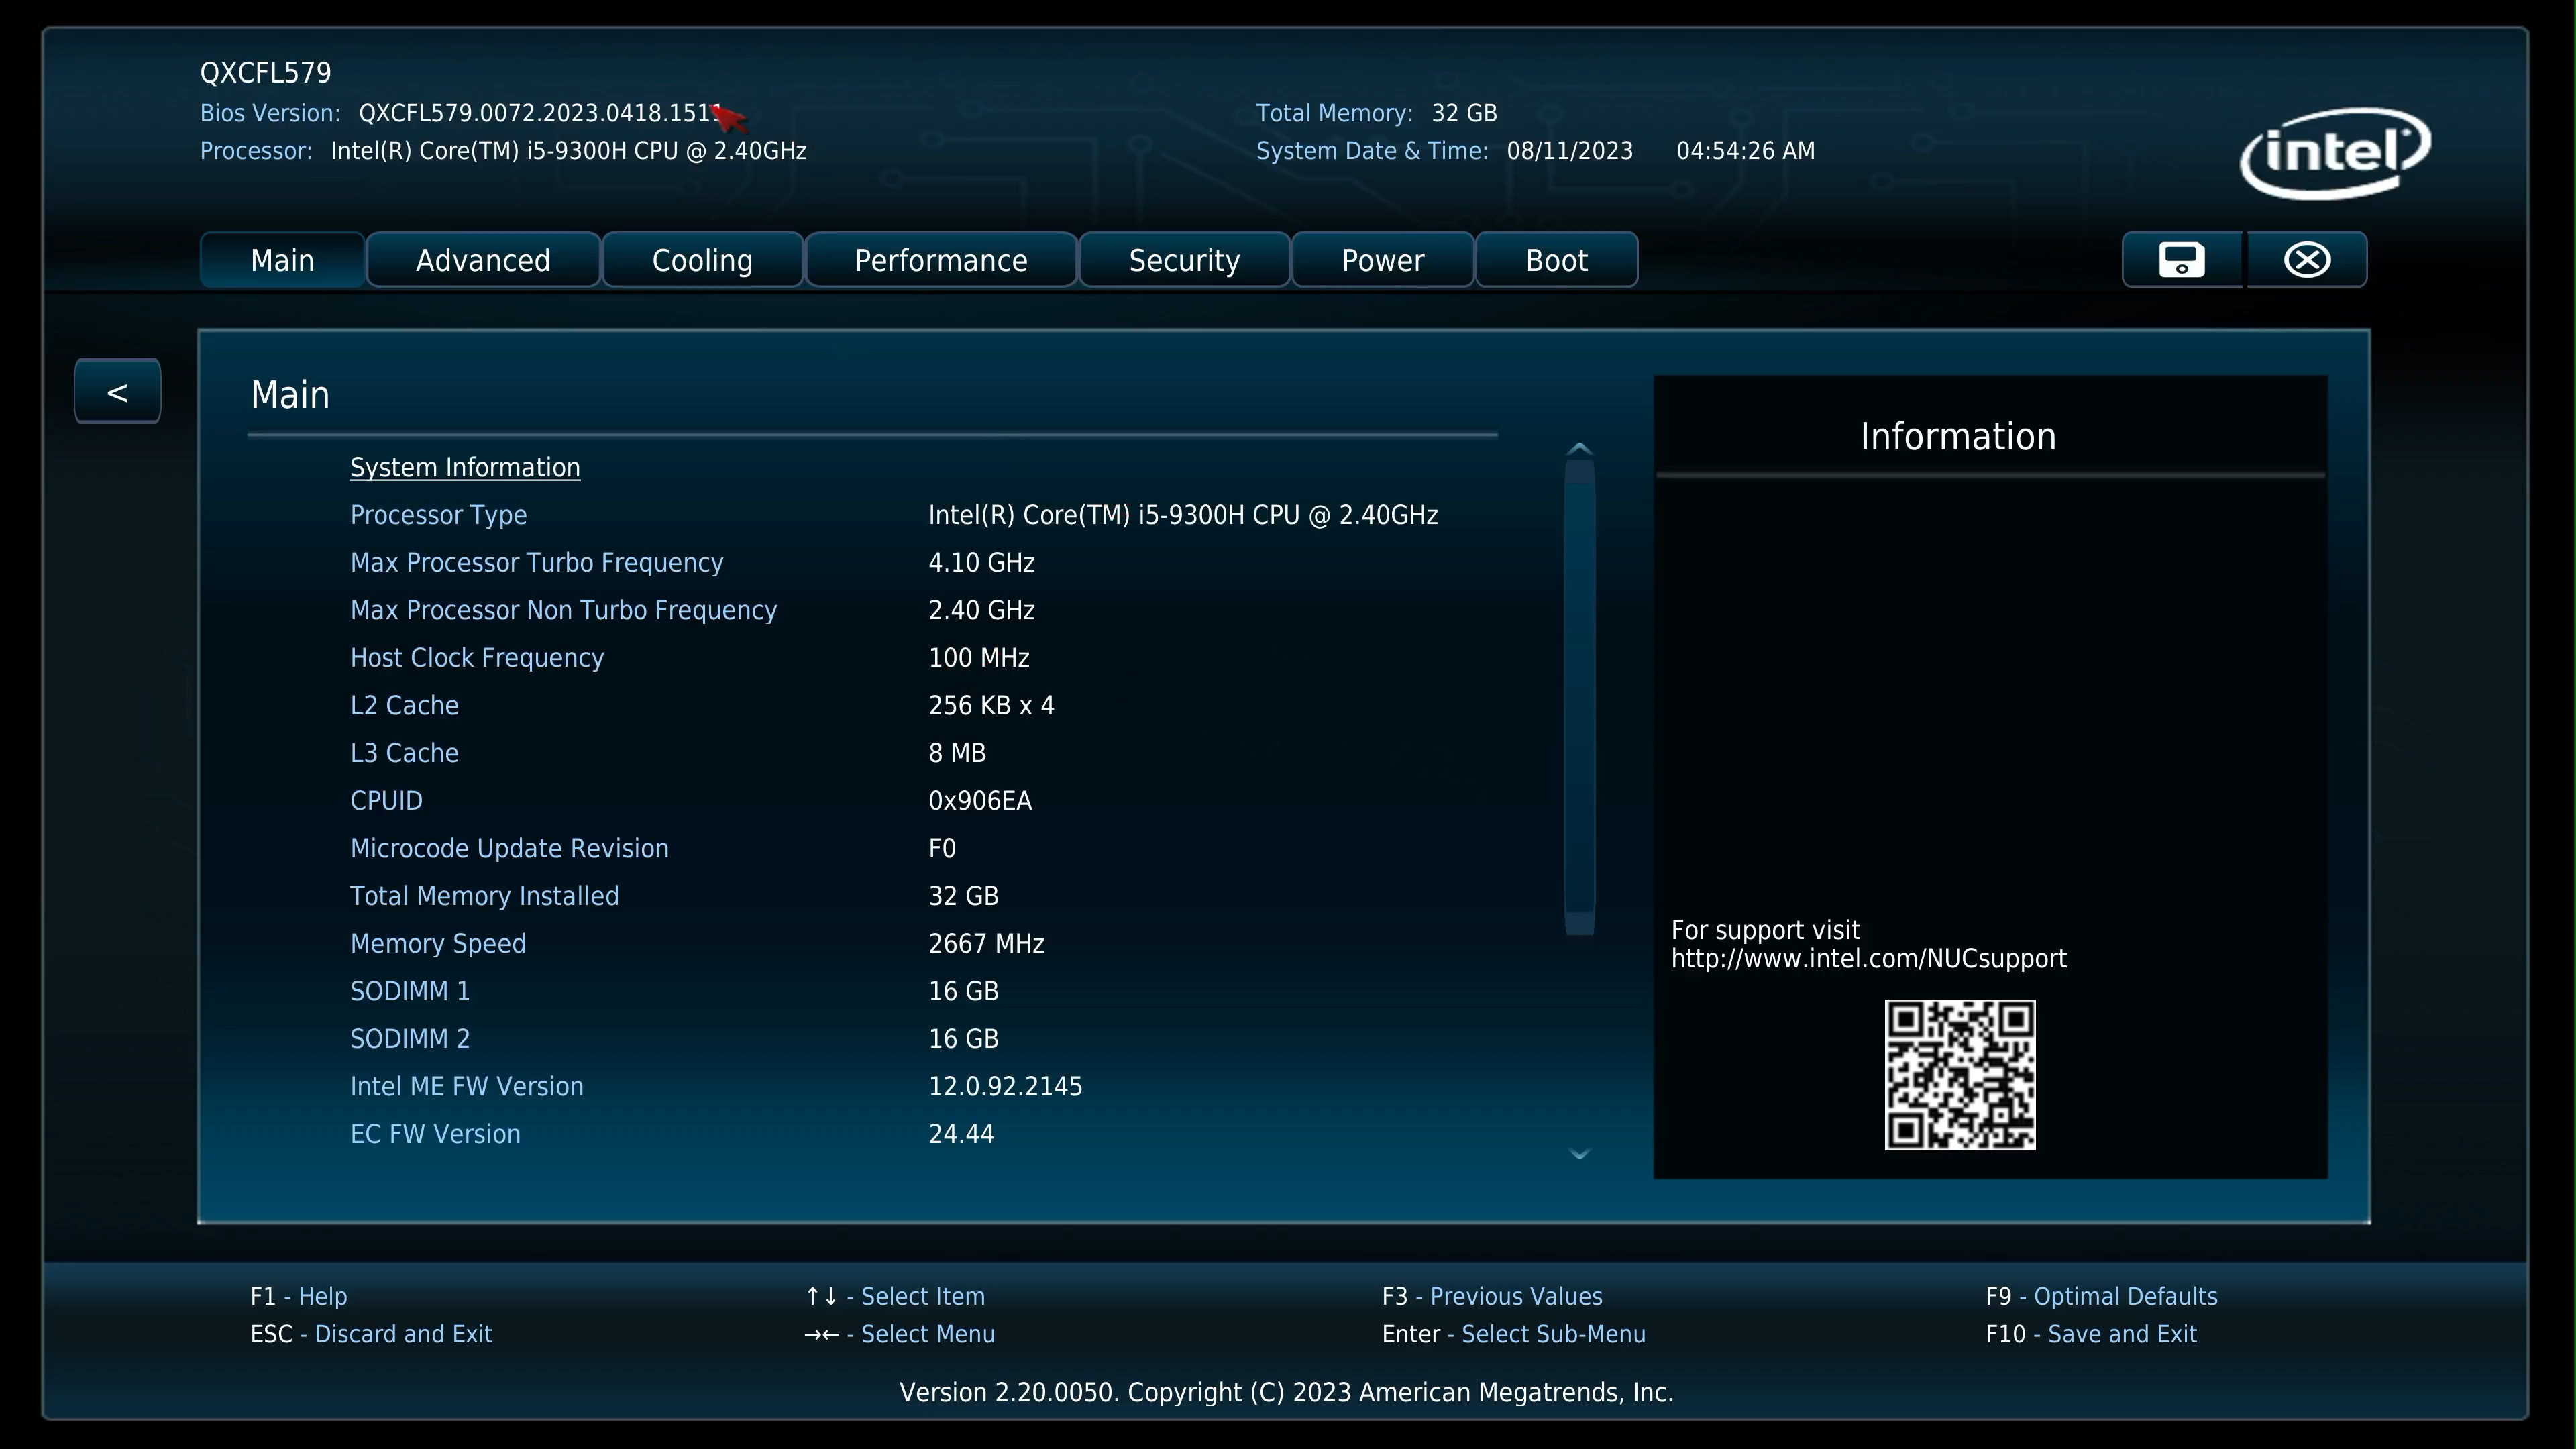The image size is (2576, 1449).
Task: Click the system time value
Action: click(x=1745, y=151)
